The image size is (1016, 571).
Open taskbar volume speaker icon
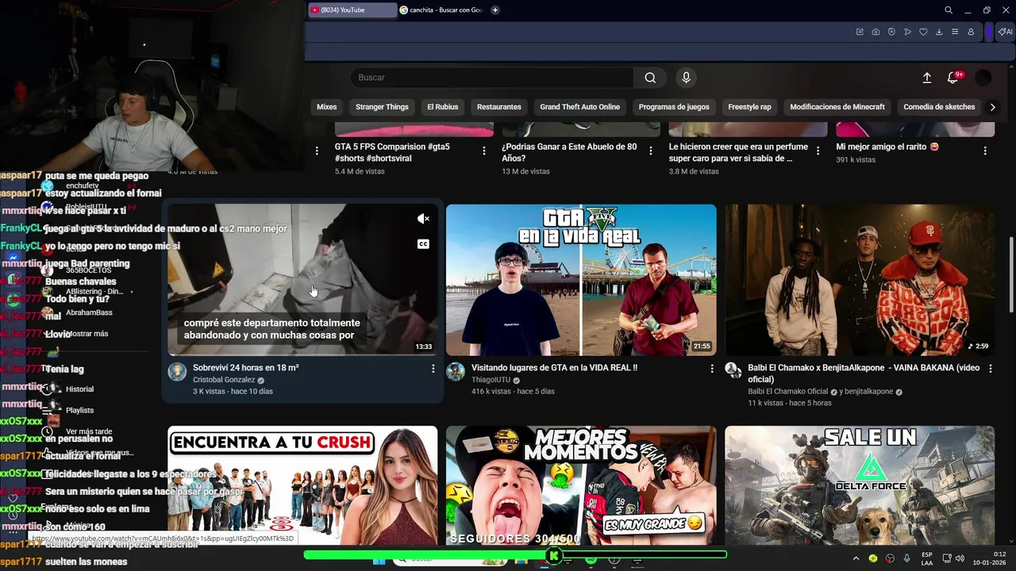[961, 558]
